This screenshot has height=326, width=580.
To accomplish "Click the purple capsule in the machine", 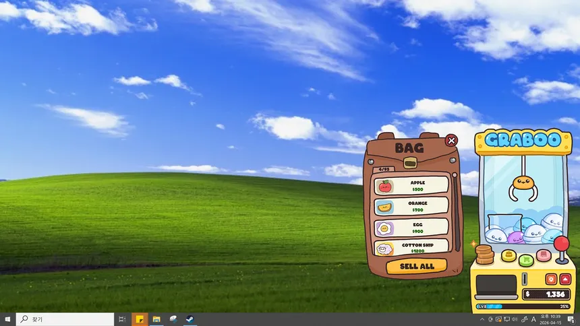I will point(516,237).
